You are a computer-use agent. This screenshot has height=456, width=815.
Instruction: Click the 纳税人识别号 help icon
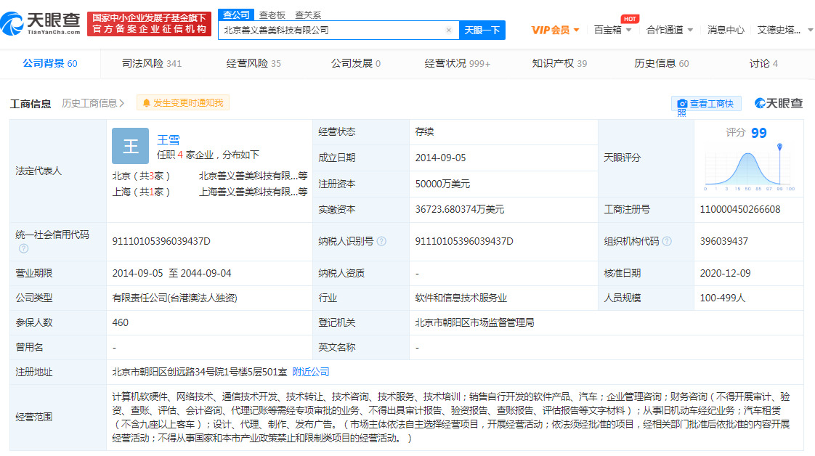(x=381, y=241)
